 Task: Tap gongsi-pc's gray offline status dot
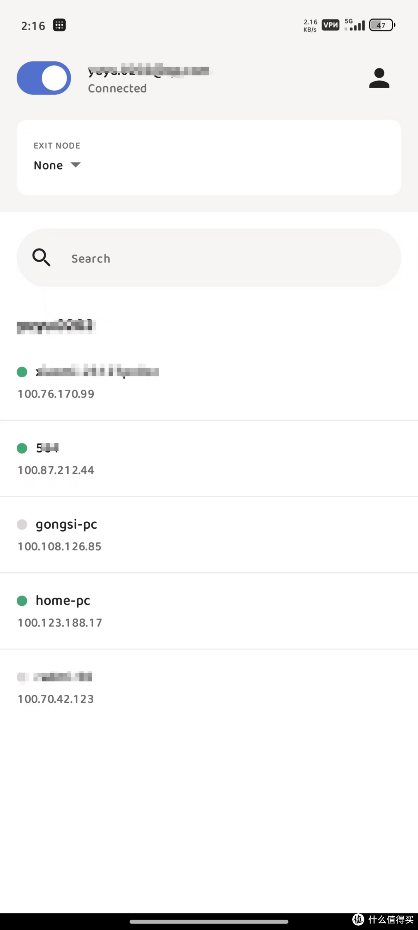tap(22, 524)
